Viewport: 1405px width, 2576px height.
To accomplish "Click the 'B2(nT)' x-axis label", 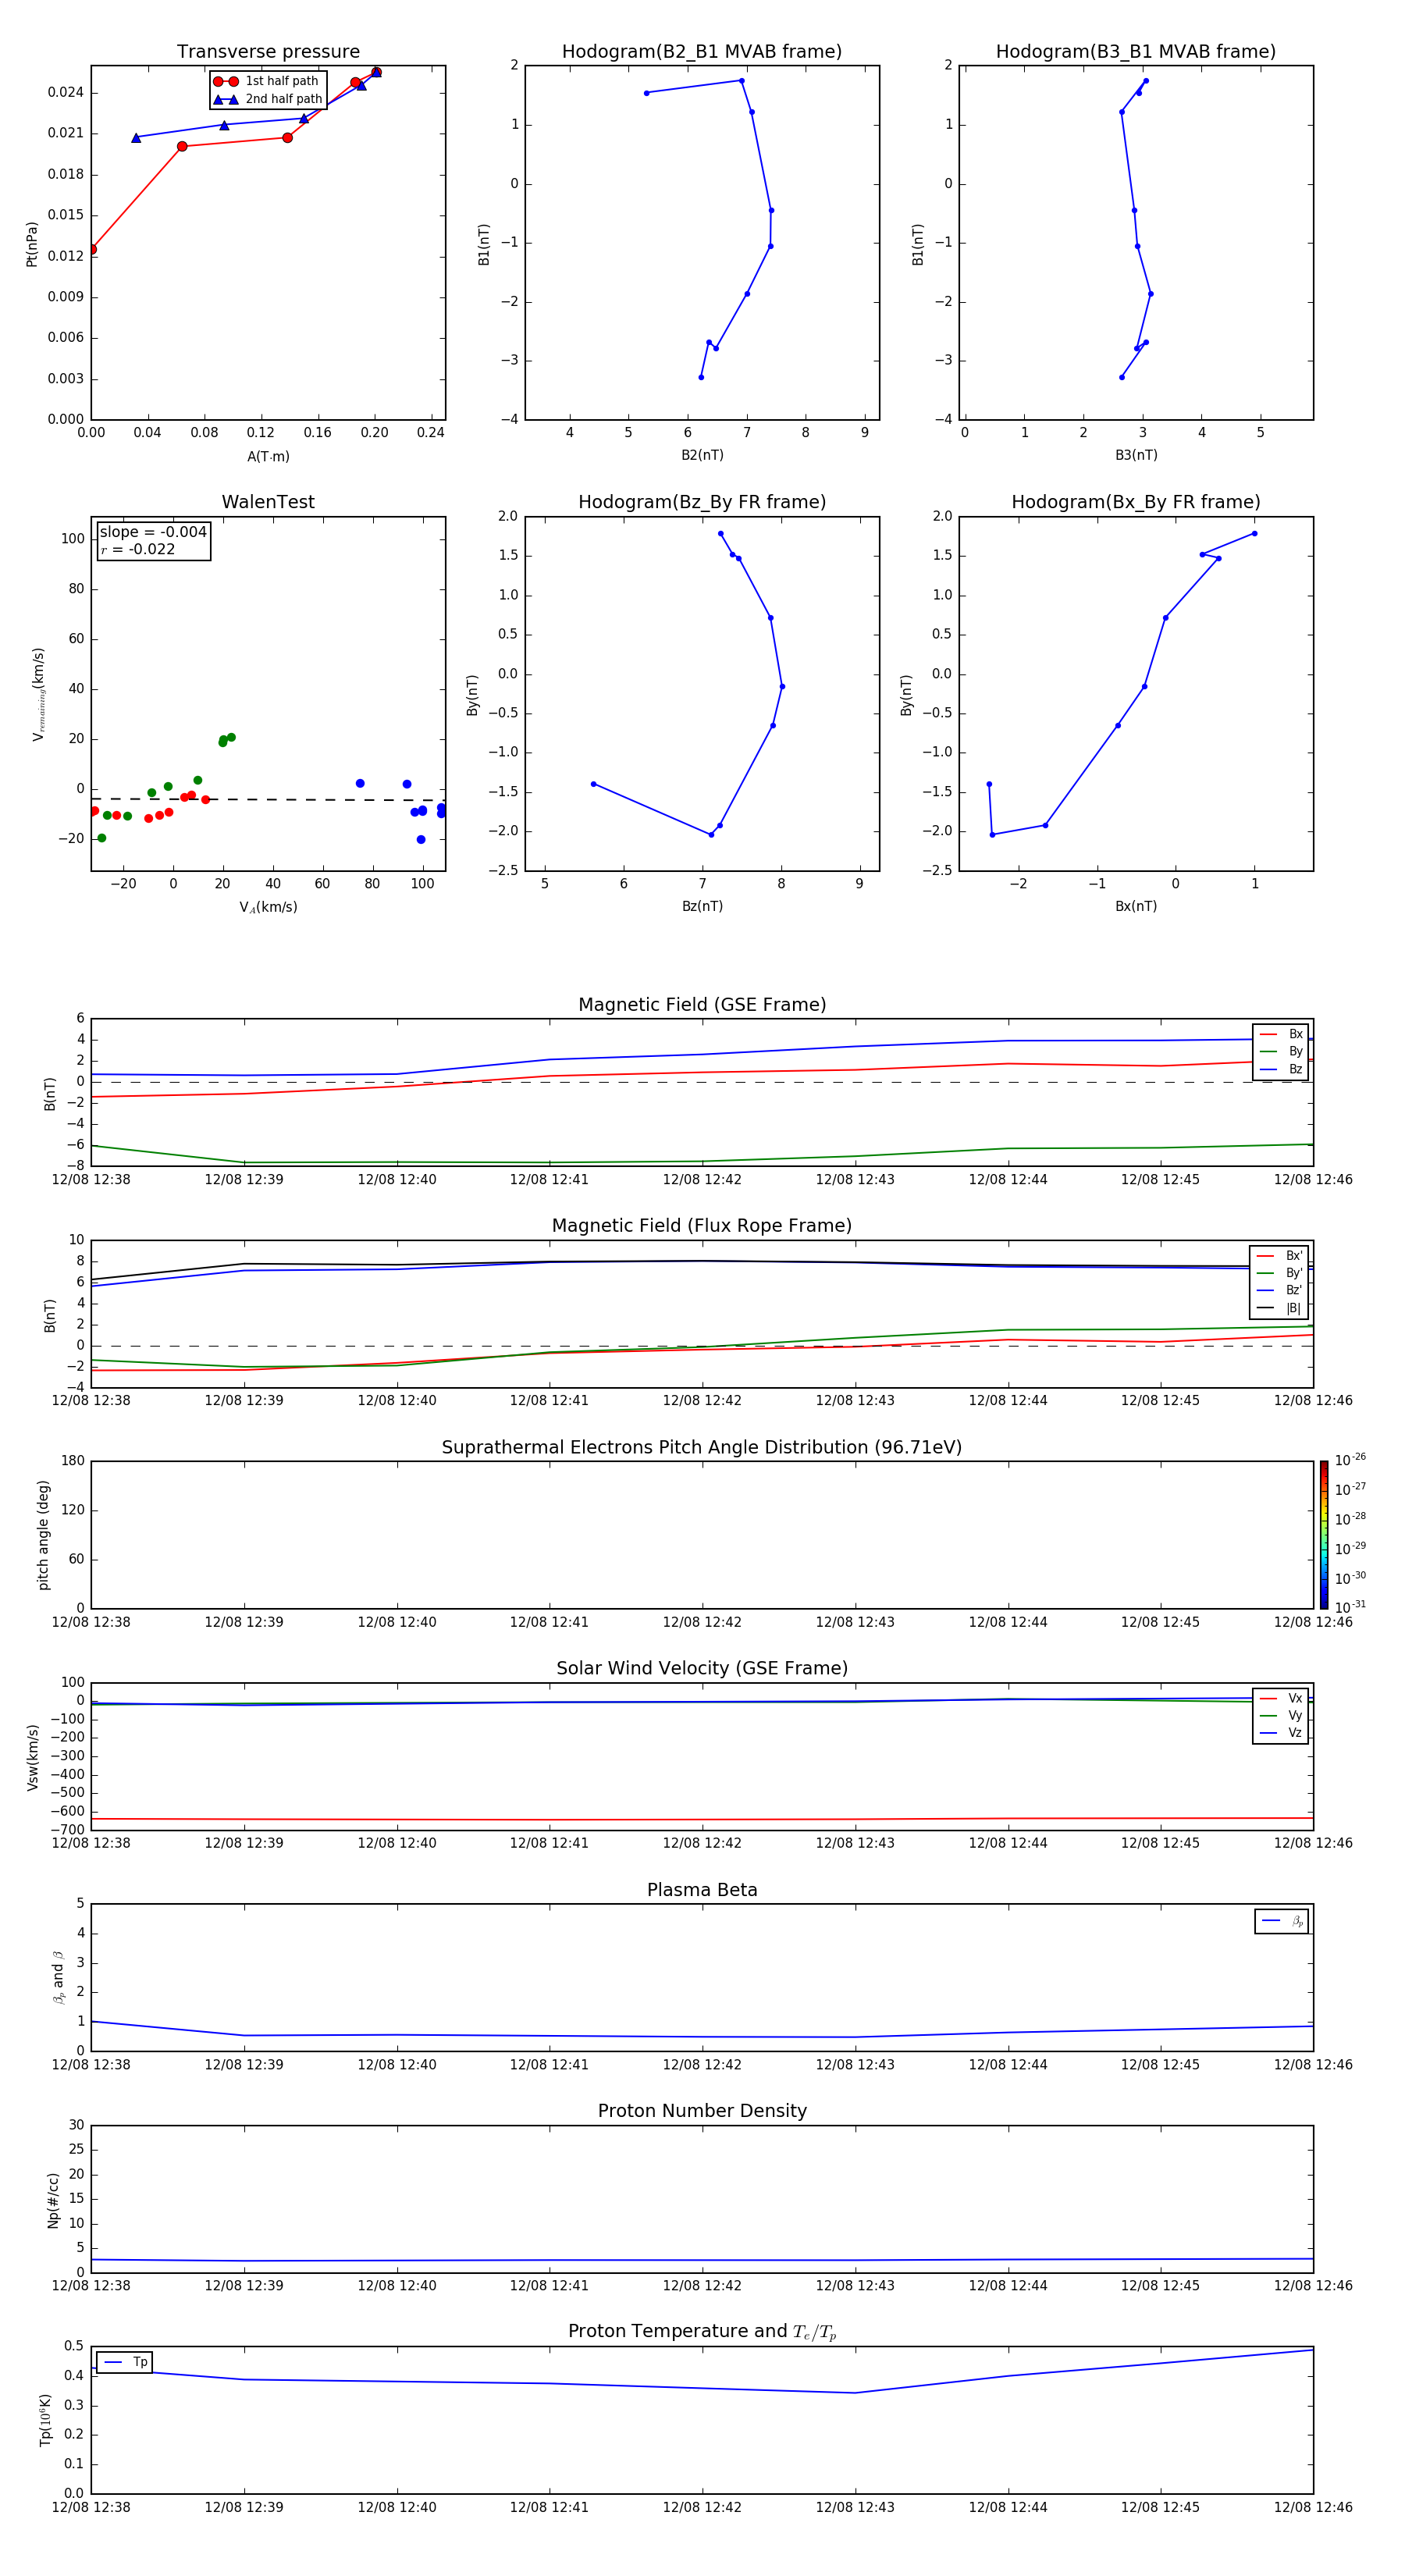I will [702, 455].
